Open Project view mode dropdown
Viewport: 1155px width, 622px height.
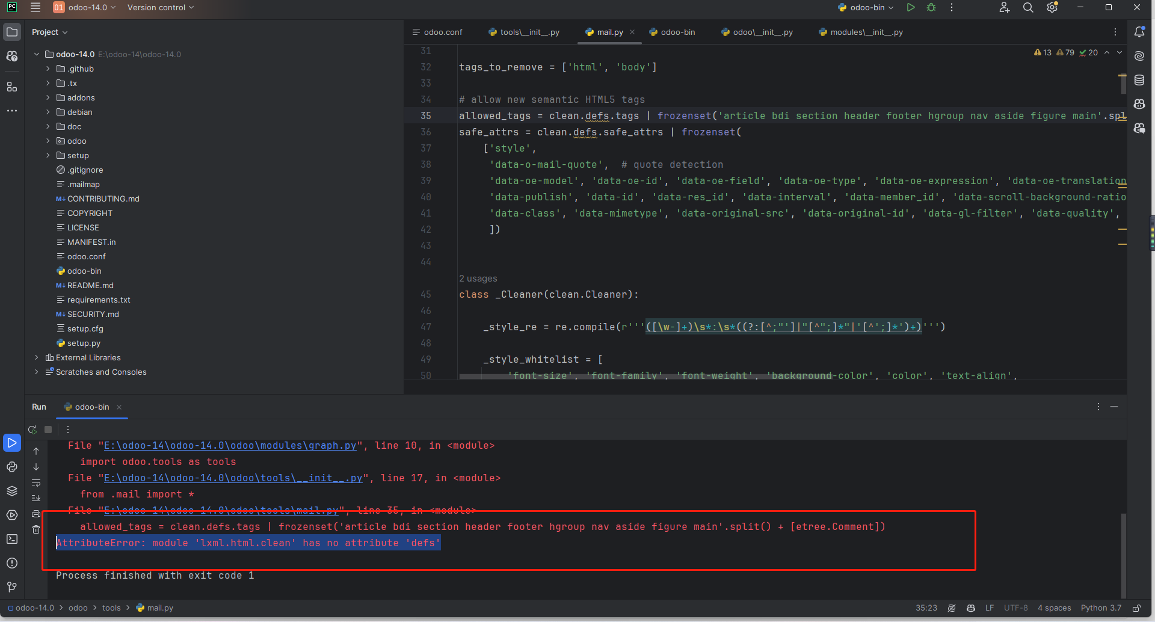(49, 32)
